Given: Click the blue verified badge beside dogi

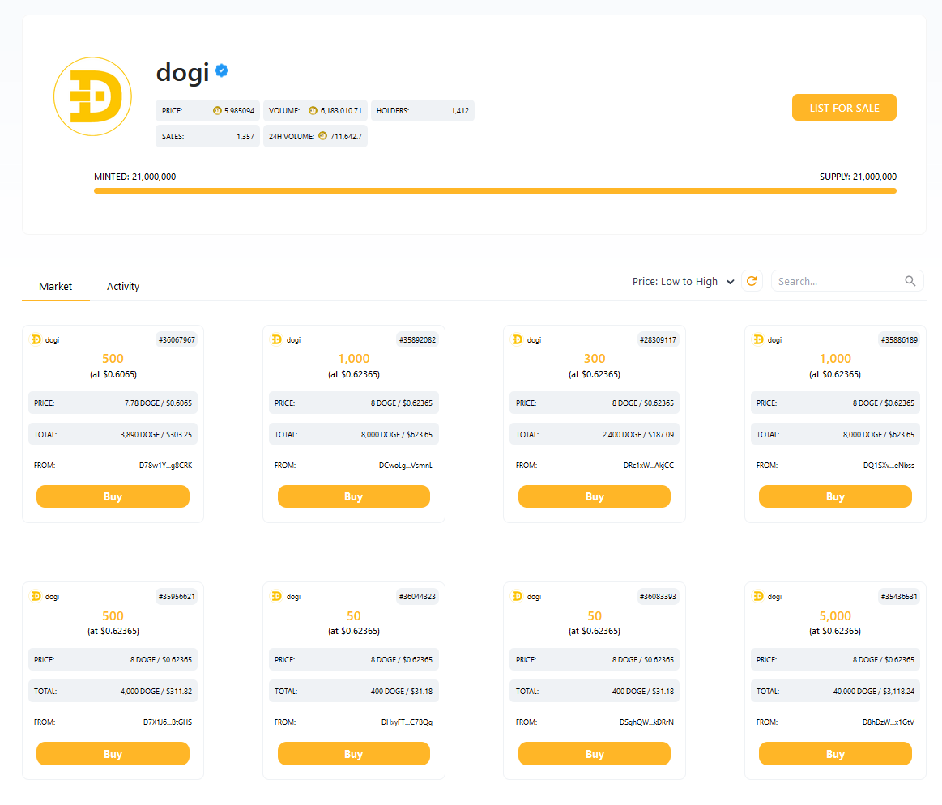Looking at the screenshot, I should click(x=221, y=71).
